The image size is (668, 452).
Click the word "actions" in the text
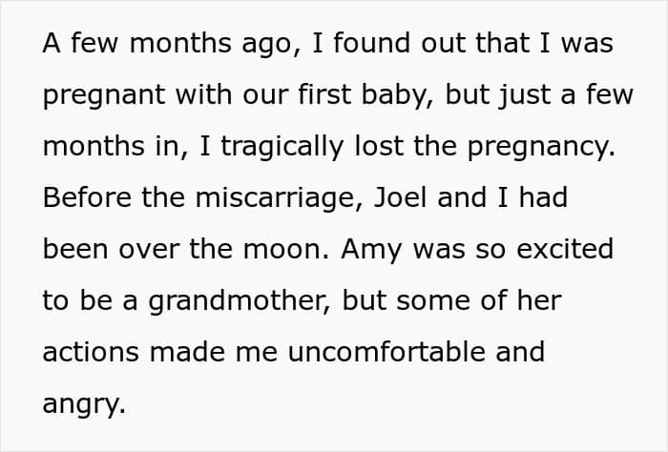[x=91, y=353]
